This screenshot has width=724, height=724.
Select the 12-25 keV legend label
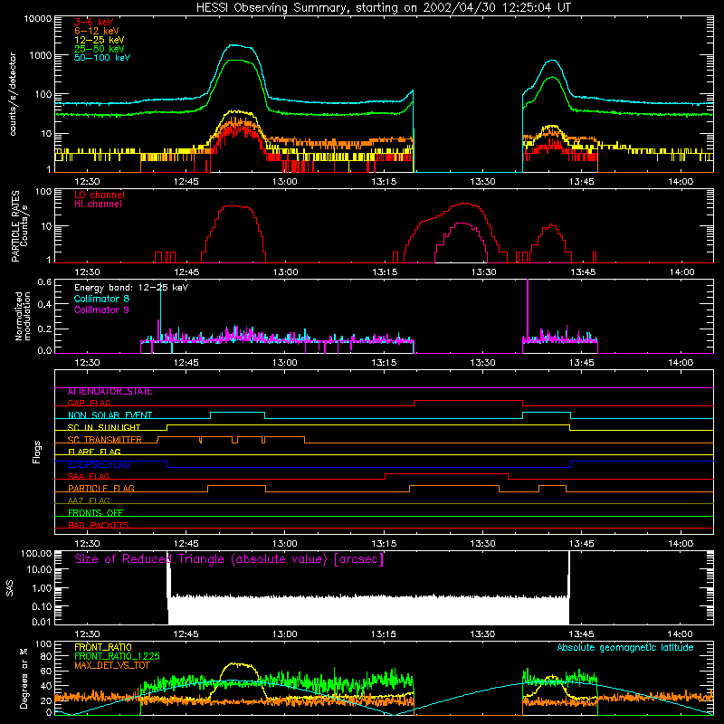pos(100,40)
